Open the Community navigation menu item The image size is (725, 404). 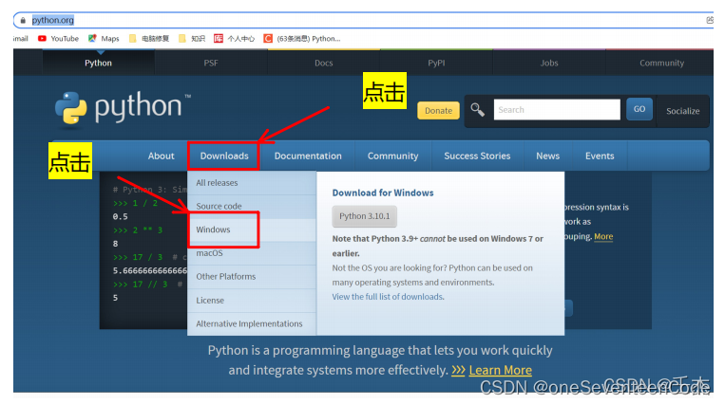(x=392, y=156)
